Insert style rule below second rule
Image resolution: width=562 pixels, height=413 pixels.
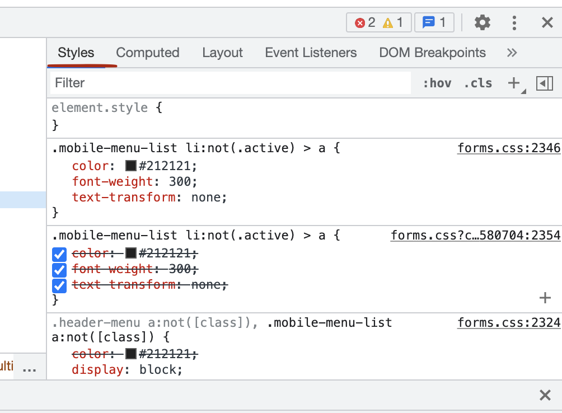(545, 298)
